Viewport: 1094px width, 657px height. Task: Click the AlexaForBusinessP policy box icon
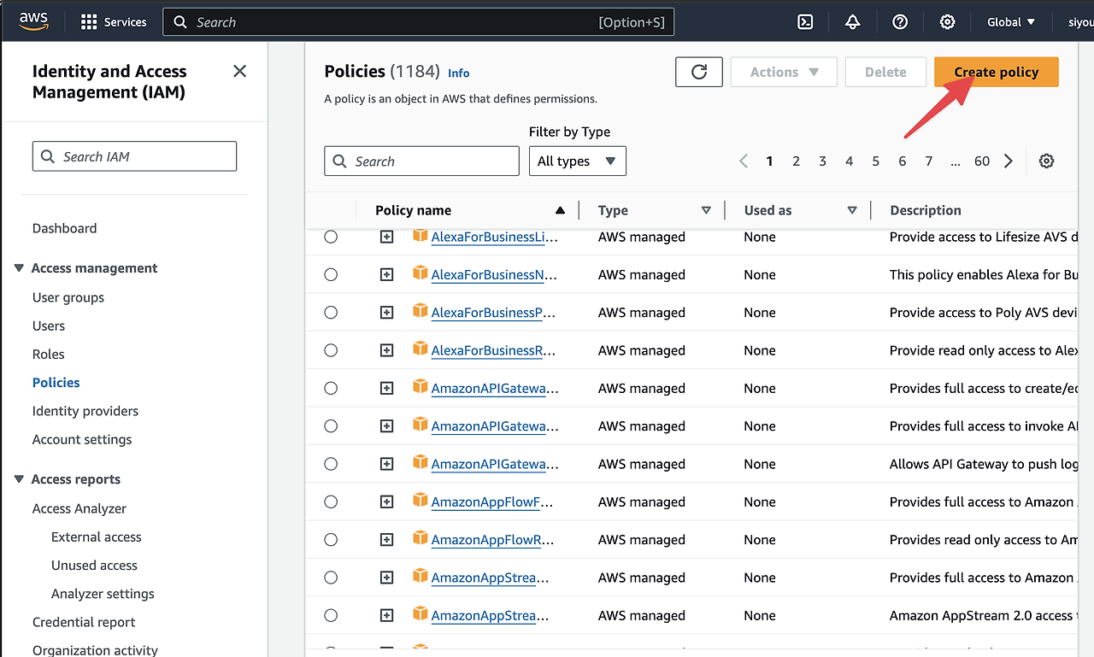420,311
